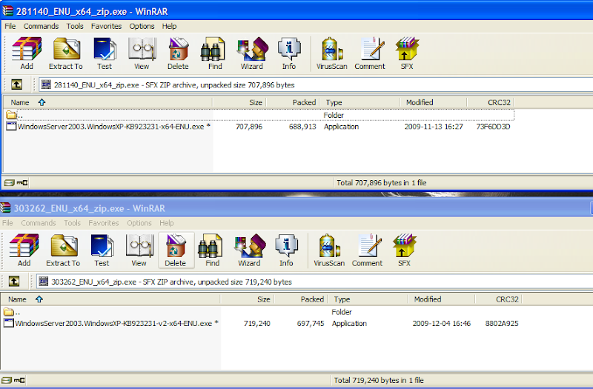Viewport: 593px width, 389px height.
Task: Click Extract To in the 303262 window
Action: click(x=63, y=250)
